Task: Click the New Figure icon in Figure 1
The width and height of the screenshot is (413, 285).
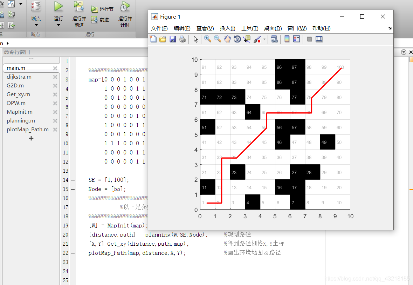Action: point(153,39)
